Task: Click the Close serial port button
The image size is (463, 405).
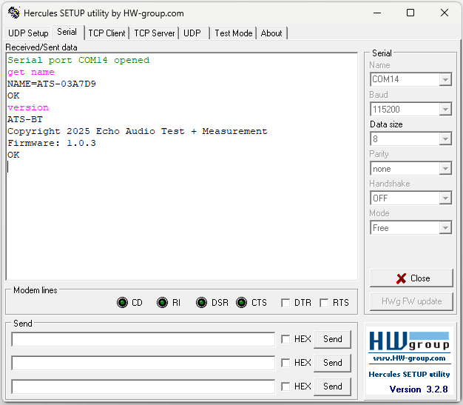Action: pyautogui.click(x=411, y=278)
